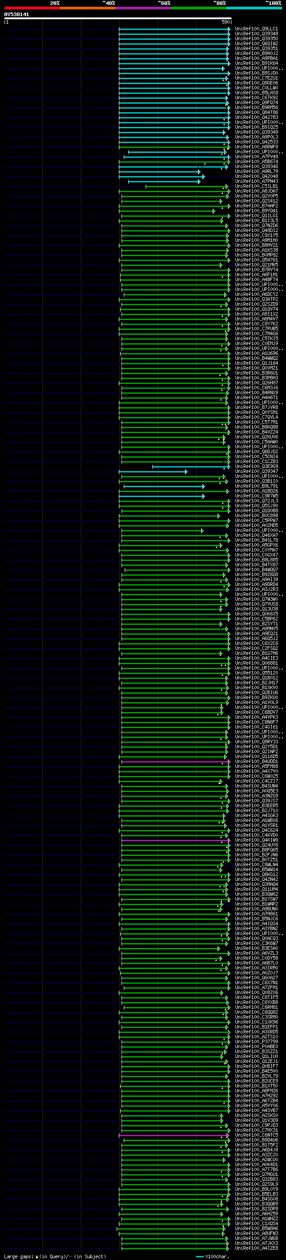Select the UniRef100_A7PN43 label
Image resolution: width=286 pixels, height=1260 pixels.
[x=256, y=181]
